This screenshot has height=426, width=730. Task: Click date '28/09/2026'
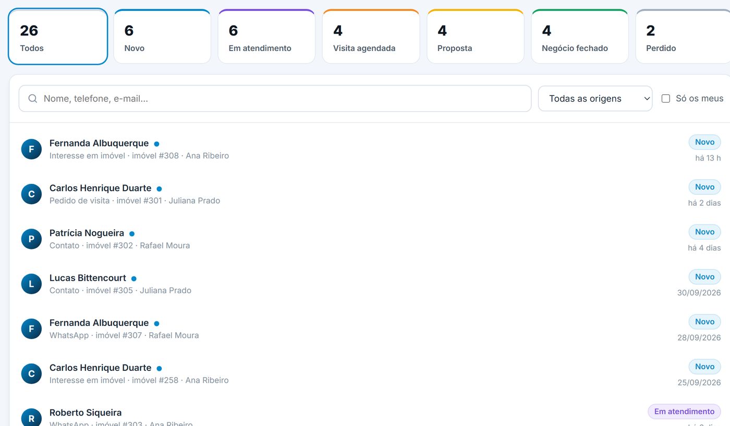click(x=699, y=337)
